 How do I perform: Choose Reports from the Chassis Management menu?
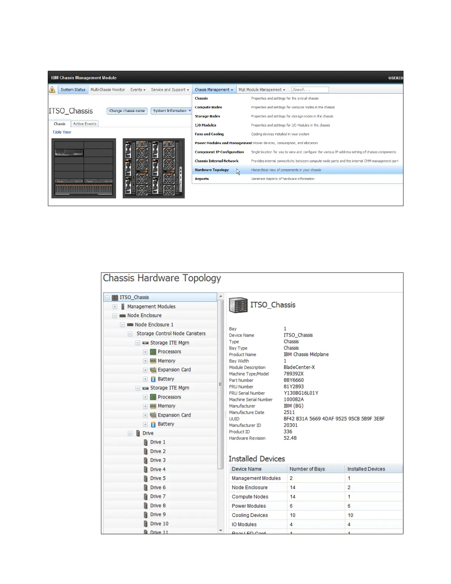297,179
